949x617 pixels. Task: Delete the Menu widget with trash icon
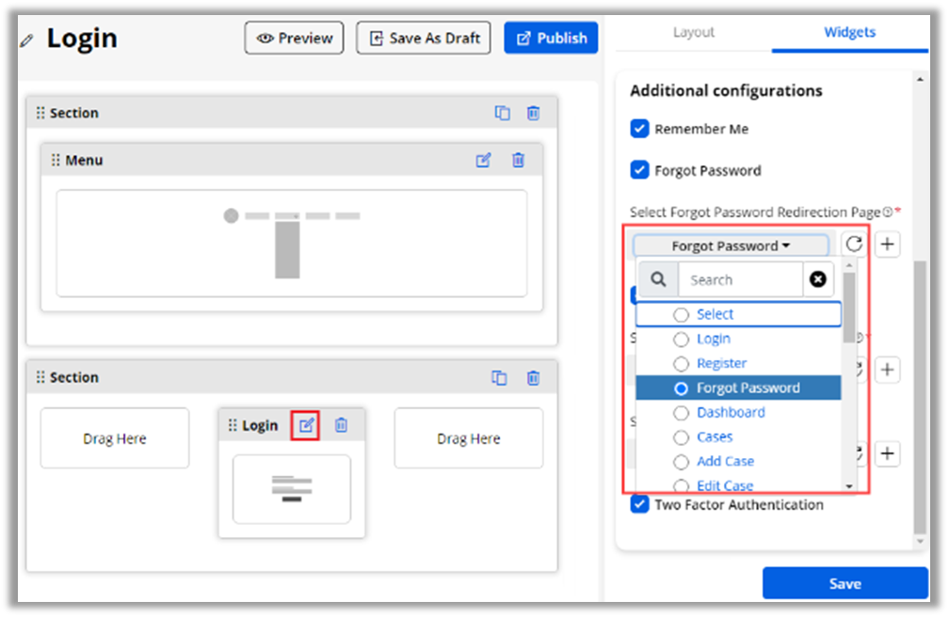pyautogui.click(x=518, y=161)
